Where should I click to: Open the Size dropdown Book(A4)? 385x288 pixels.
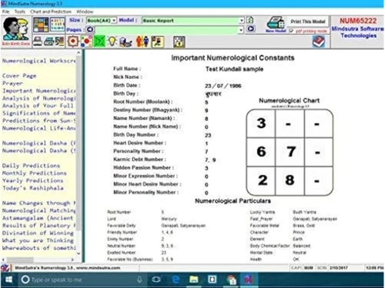click(101, 21)
